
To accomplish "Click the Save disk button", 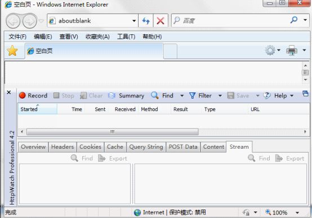I will pyautogui.click(x=238, y=96).
